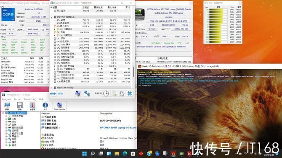Select the 主板 tree item
The height and width of the screenshot is (158, 282).
14,119
